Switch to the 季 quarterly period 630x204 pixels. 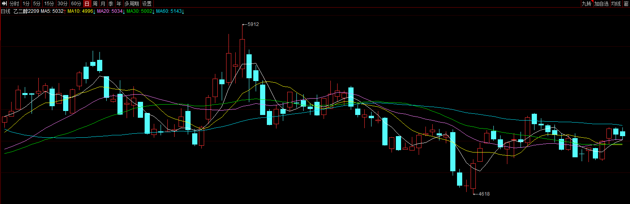pos(111,4)
